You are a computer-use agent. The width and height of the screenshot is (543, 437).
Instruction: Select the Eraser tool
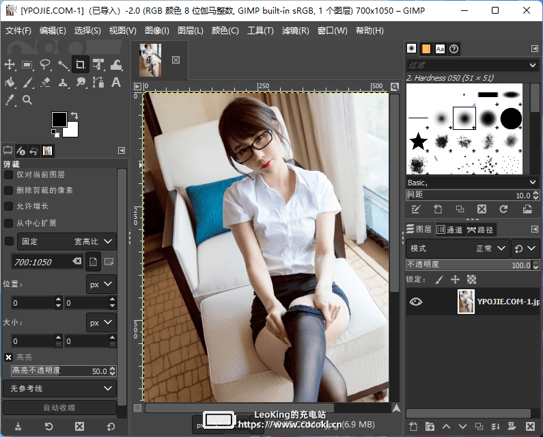click(x=45, y=83)
